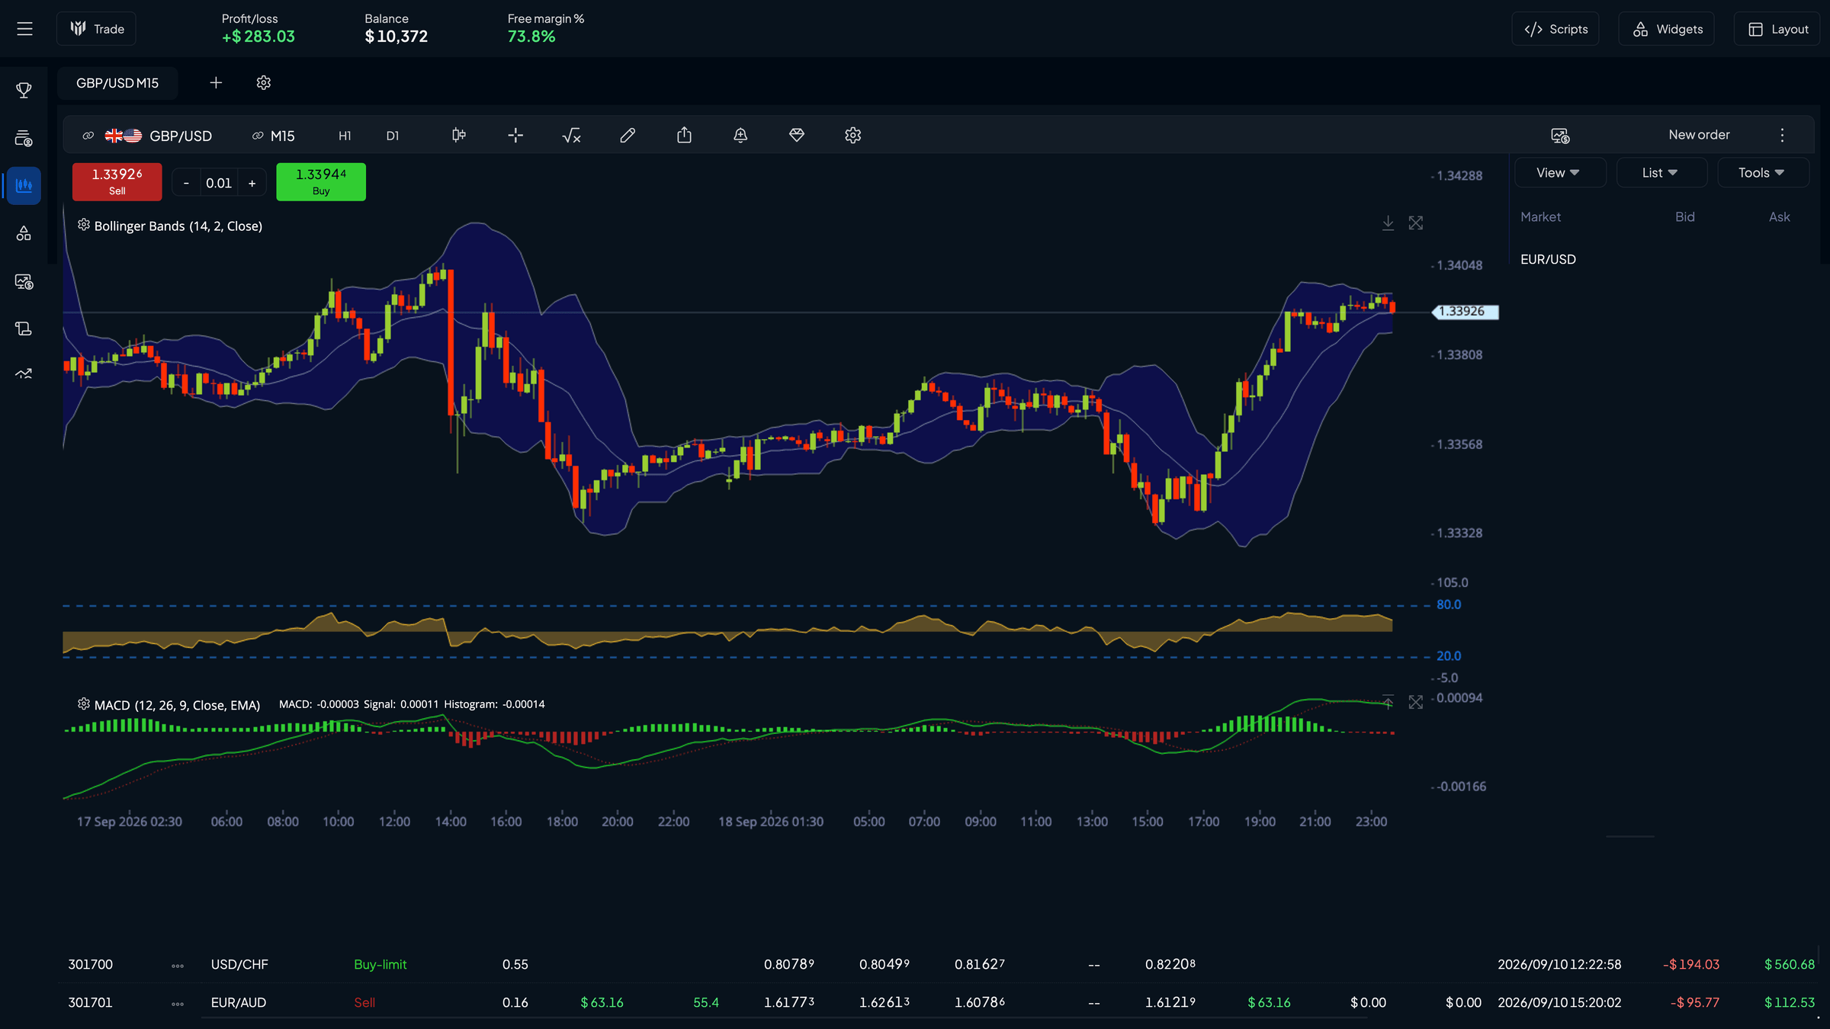Open the diamond premium icon

797,135
